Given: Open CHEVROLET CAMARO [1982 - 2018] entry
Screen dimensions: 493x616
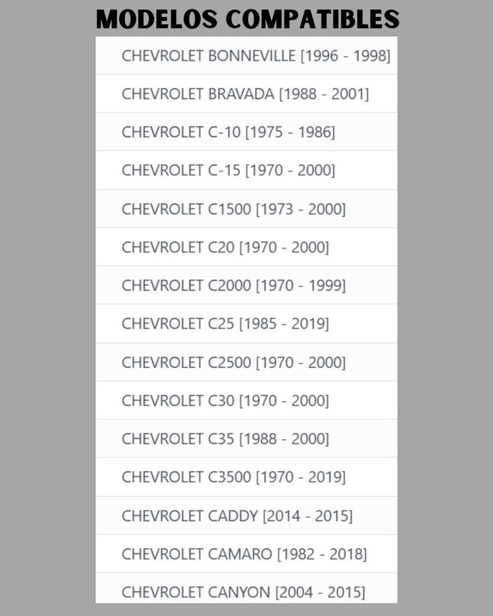Looking at the screenshot, I should [x=247, y=553].
